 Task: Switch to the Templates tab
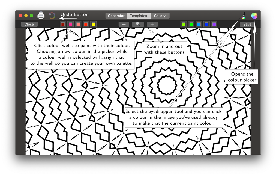[139, 16]
